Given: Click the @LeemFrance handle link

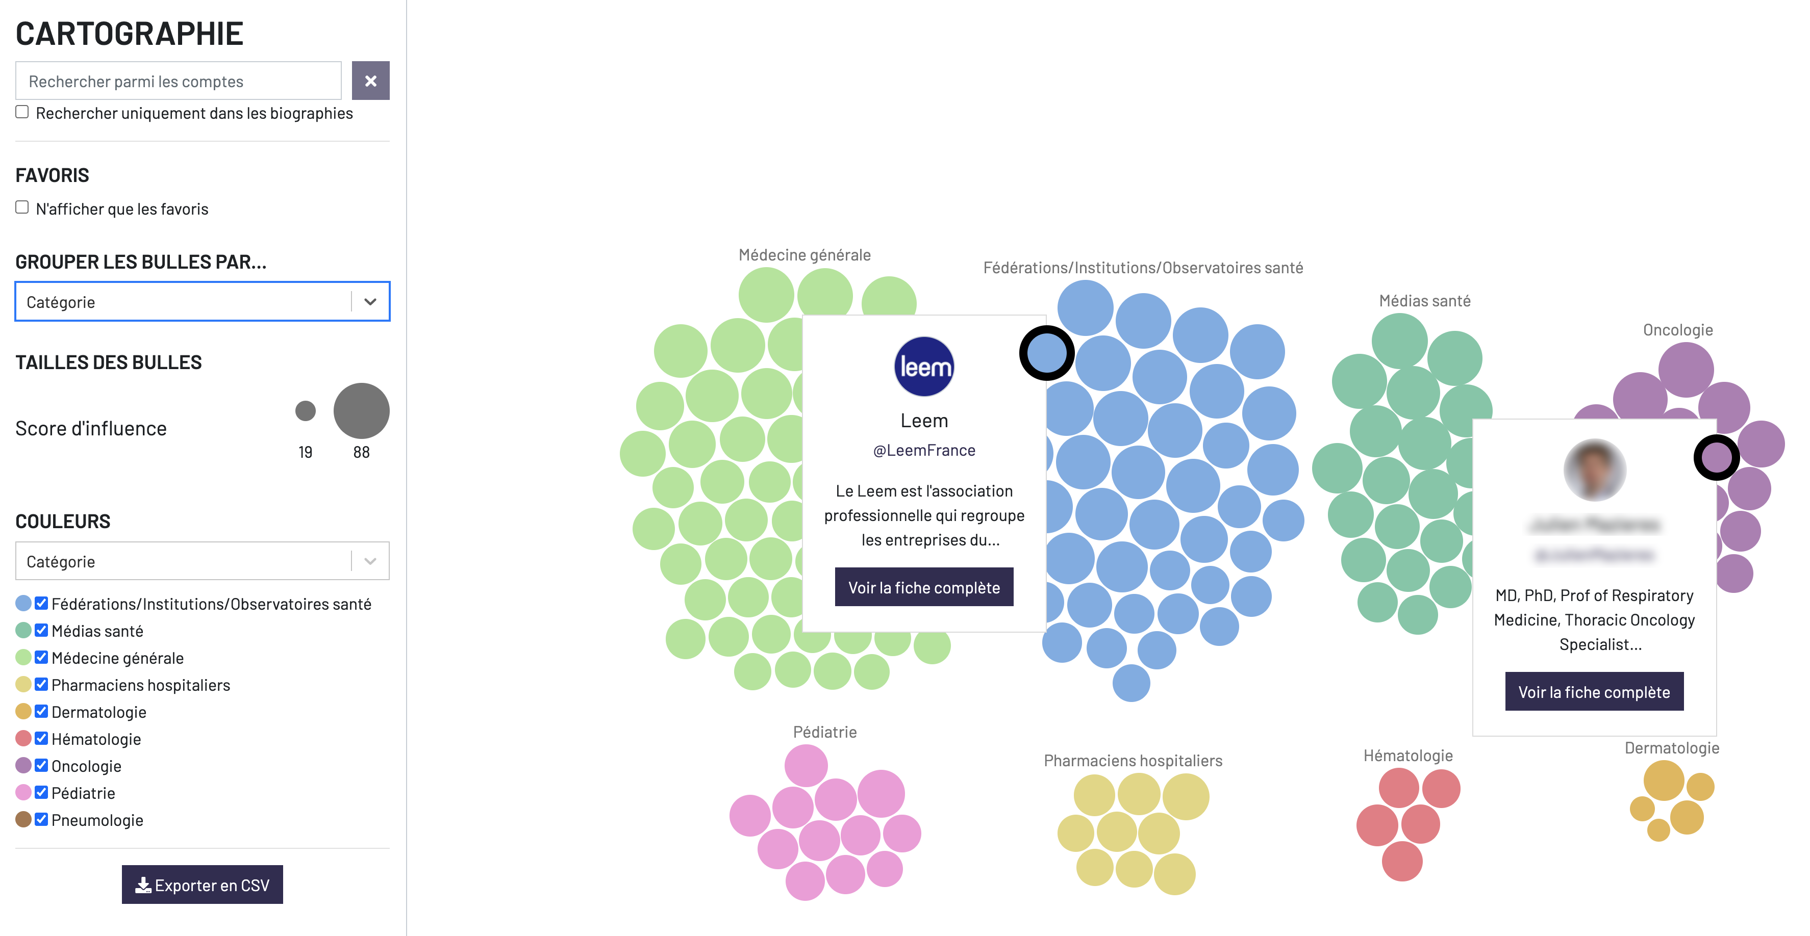Looking at the screenshot, I should coord(923,450).
